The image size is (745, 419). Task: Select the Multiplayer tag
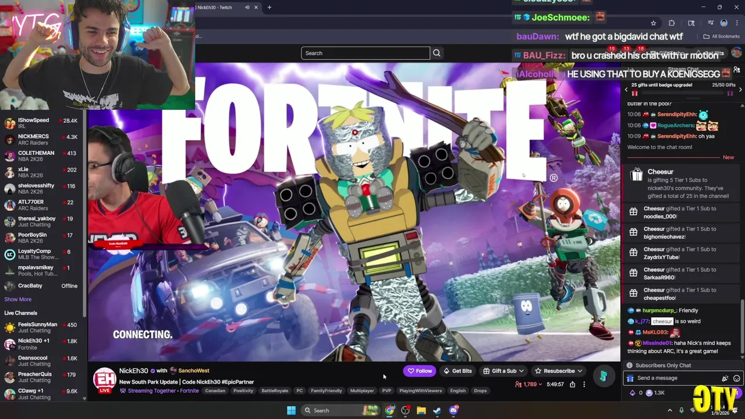pyautogui.click(x=362, y=391)
